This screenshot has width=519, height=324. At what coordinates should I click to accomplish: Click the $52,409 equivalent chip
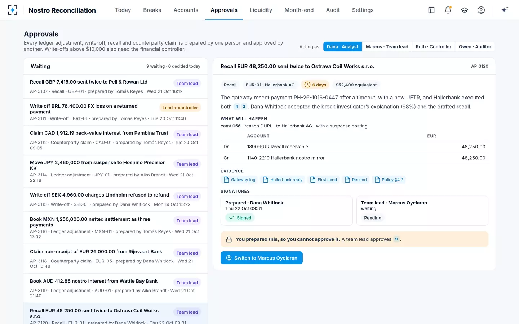pyautogui.click(x=356, y=85)
